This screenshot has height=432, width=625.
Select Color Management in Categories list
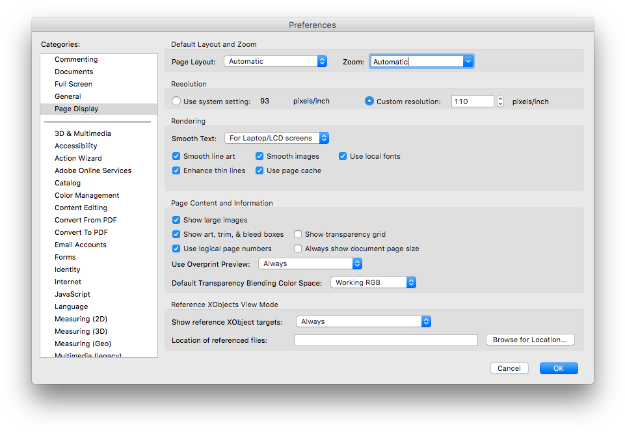86,195
